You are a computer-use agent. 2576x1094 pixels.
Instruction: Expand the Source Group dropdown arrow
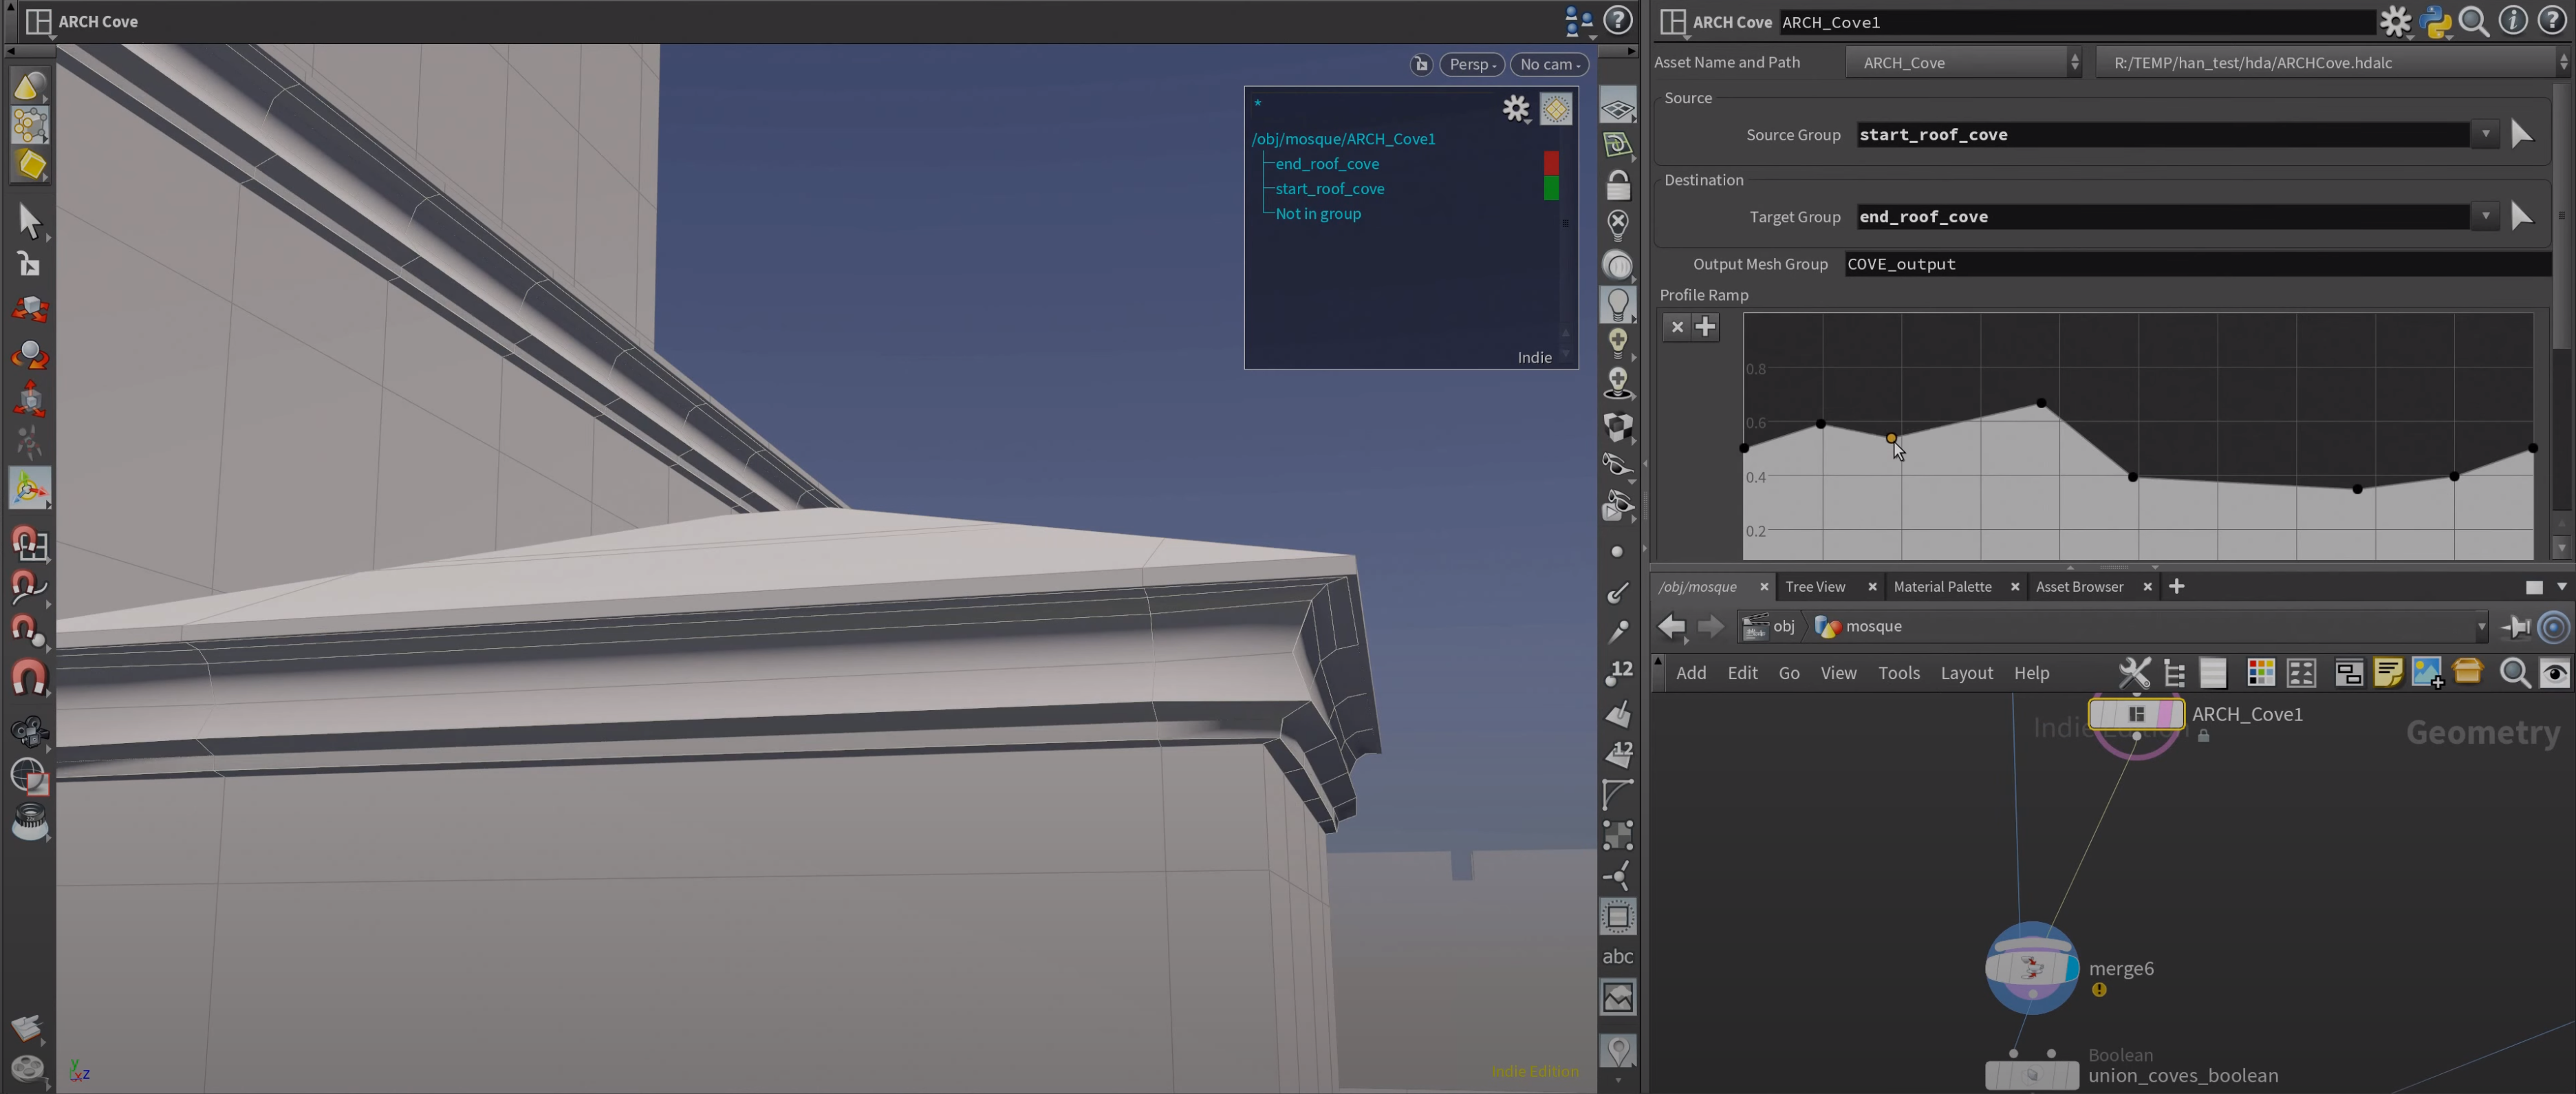tap(2485, 134)
